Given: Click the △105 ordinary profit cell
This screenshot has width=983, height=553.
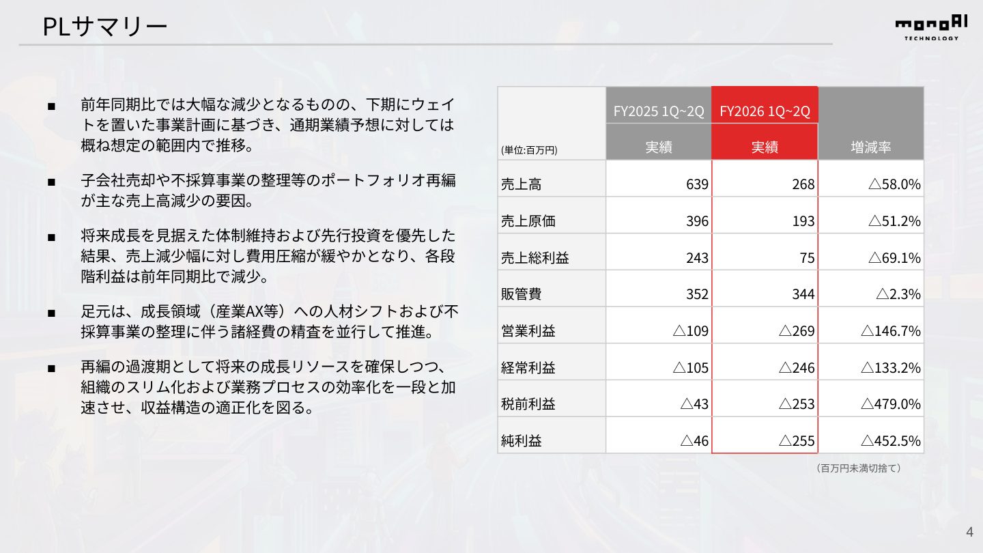Looking at the screenshot, I should click(x=659, y=363).
